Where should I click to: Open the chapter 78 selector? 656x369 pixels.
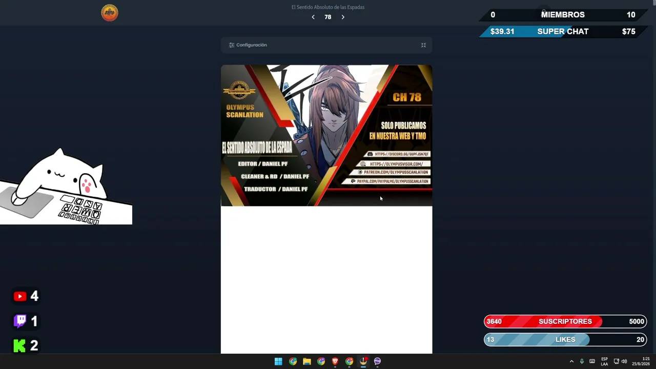pos(328,17)
